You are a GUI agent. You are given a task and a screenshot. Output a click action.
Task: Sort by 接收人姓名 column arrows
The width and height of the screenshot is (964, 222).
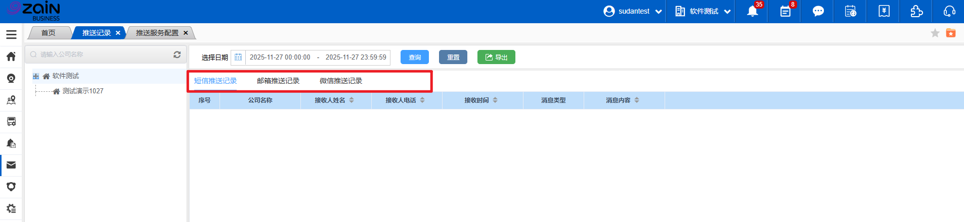click(x=352, y=100)
